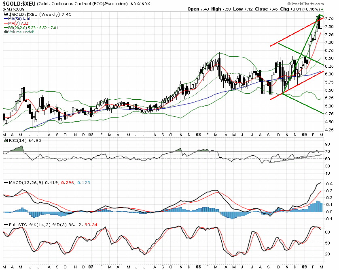Click the Open 7.43 header value
The image size is (339, 270).
(198, 9)
